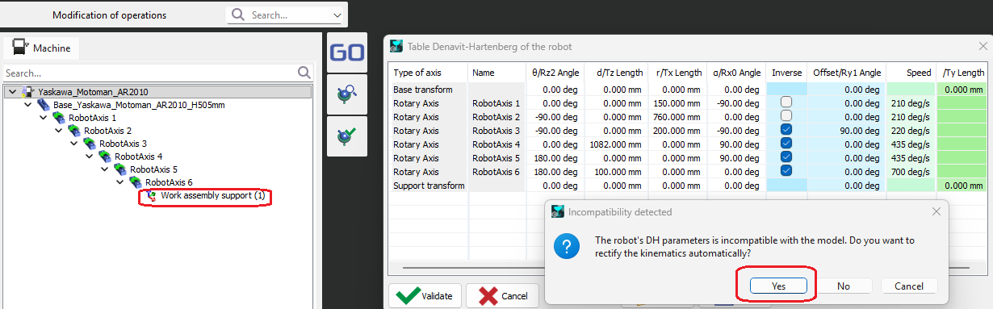
Task: Click the axis icon beside RobotAxis 3
Action: (x=90, y=144)
